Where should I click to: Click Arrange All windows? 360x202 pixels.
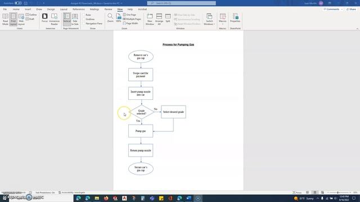point(159,19)
